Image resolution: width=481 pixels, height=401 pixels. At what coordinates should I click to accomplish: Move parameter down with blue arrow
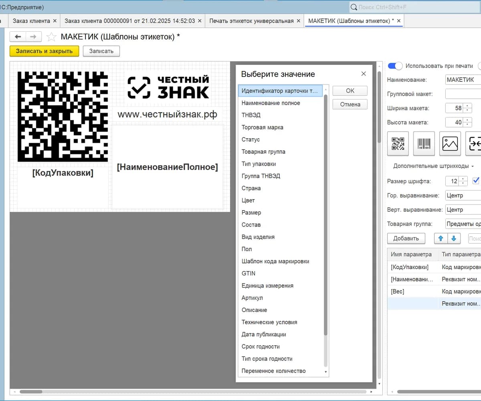point(454,238)
